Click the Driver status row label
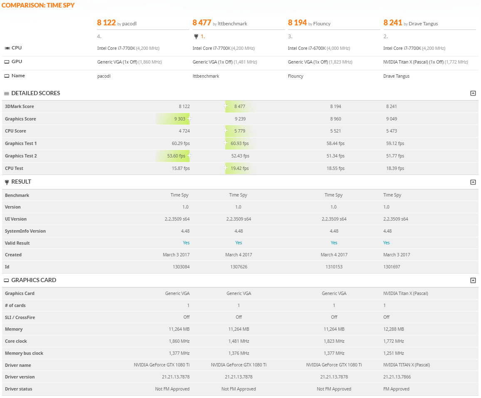The height and width of the screenshot is (398, 481). [18, 389]
